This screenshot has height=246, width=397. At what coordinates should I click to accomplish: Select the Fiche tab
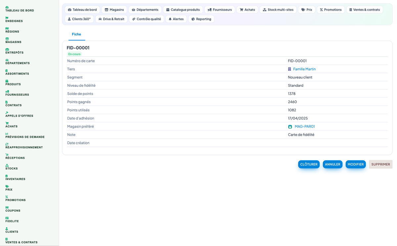point(76,34)
